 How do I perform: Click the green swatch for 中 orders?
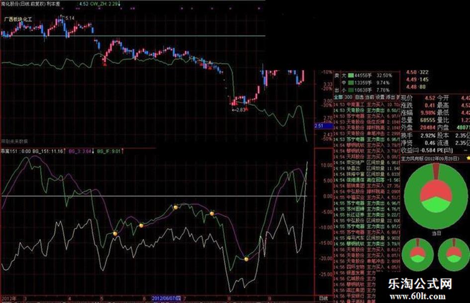point(351,83)
